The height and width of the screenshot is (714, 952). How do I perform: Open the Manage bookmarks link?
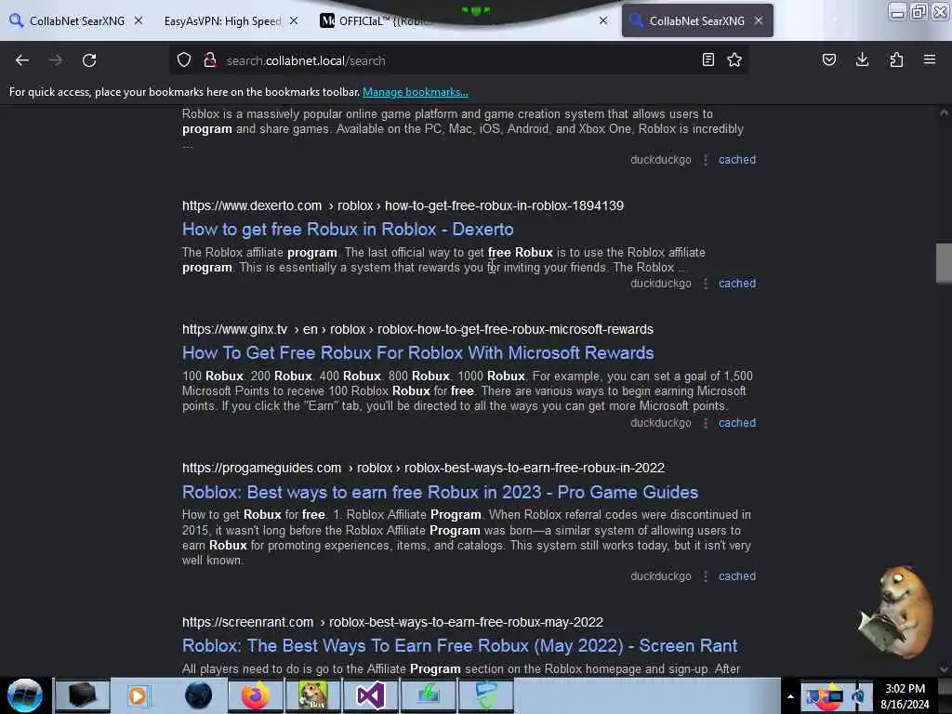tap(416, 92)
